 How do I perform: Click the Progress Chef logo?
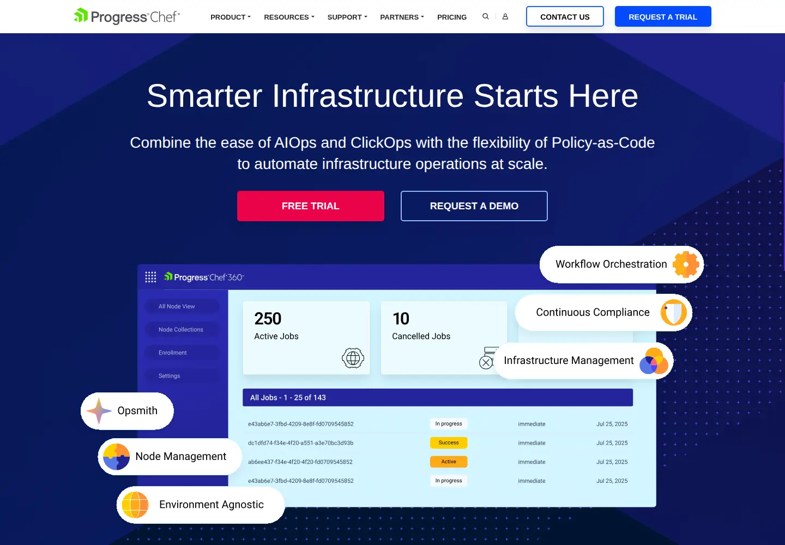tap(127, 16)
